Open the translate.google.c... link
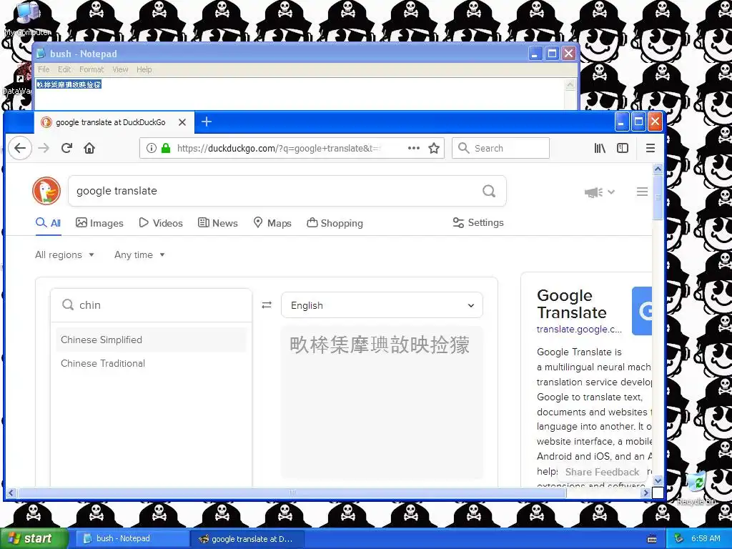Viewport: 732px width, 549px height. [579, 329]
